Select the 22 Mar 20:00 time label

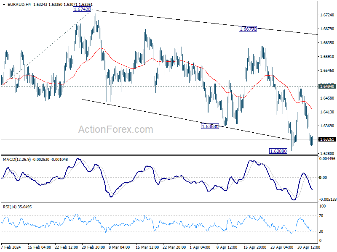(174, 247)
